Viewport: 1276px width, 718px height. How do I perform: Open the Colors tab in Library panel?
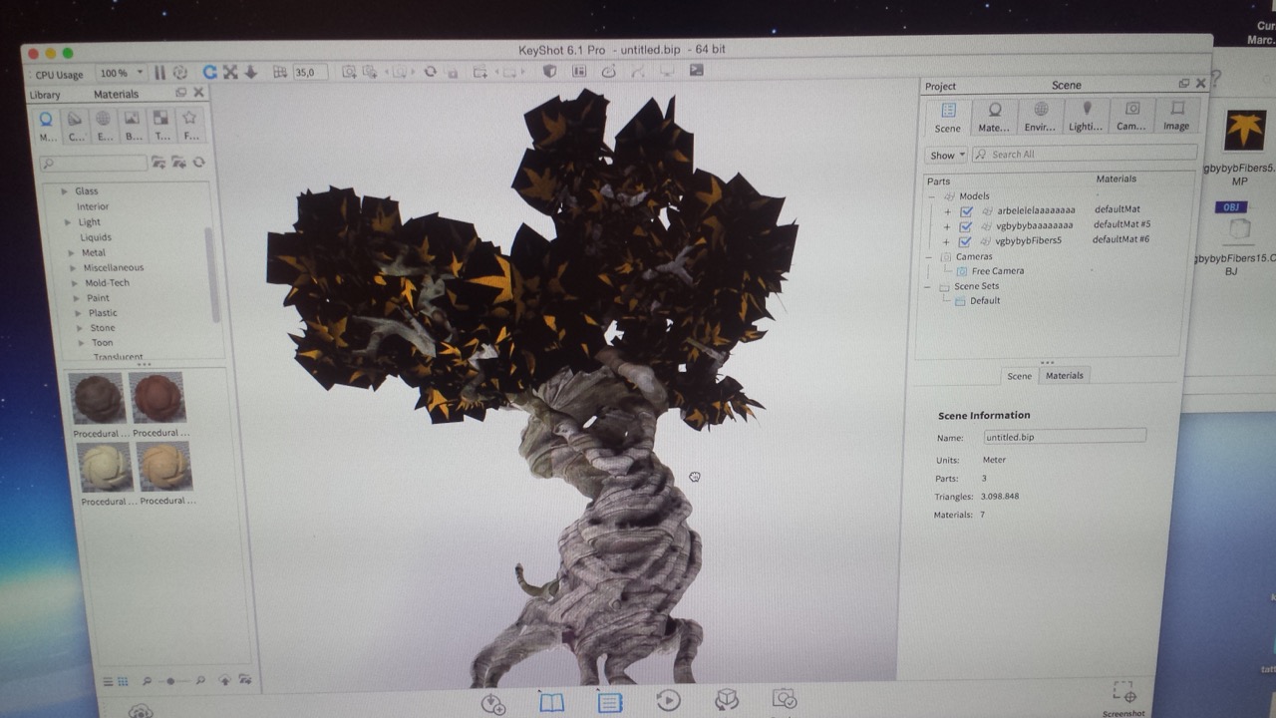coord(76,125)
